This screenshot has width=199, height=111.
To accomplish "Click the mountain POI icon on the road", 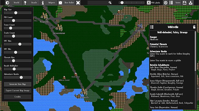I will pyautogui.click(x=76, y=74).
